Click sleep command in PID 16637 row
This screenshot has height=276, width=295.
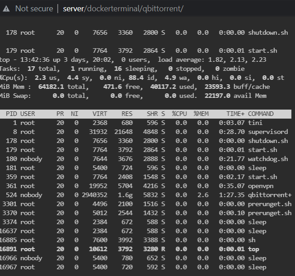pos(257,231)
